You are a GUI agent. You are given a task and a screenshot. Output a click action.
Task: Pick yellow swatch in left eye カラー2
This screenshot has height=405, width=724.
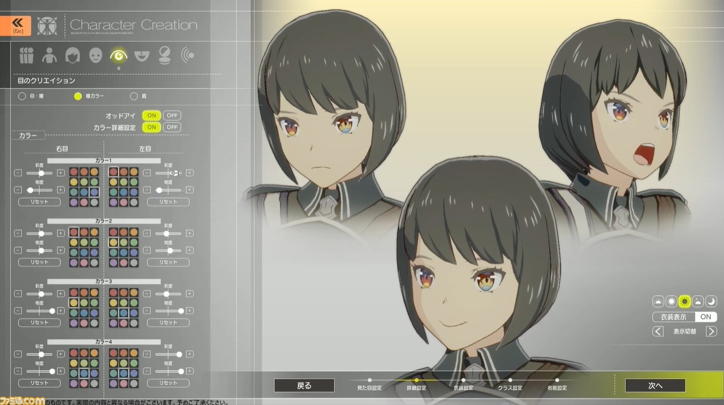coord(113,242)
